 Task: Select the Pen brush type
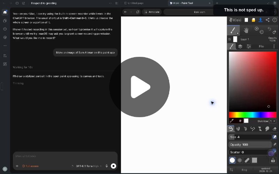tap(231, 129)
